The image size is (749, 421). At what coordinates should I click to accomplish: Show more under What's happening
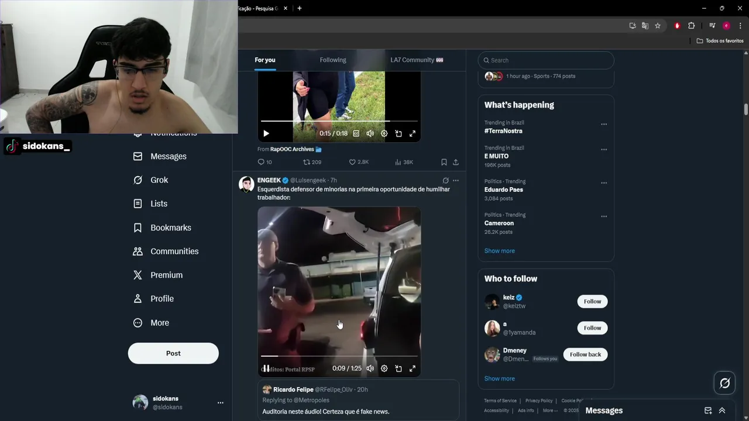click(x=500, y=251)
